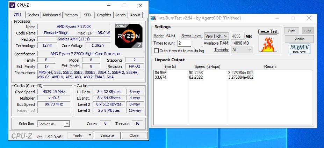Click the Validate button
The image size is (324, 148).
click(107, 135)
